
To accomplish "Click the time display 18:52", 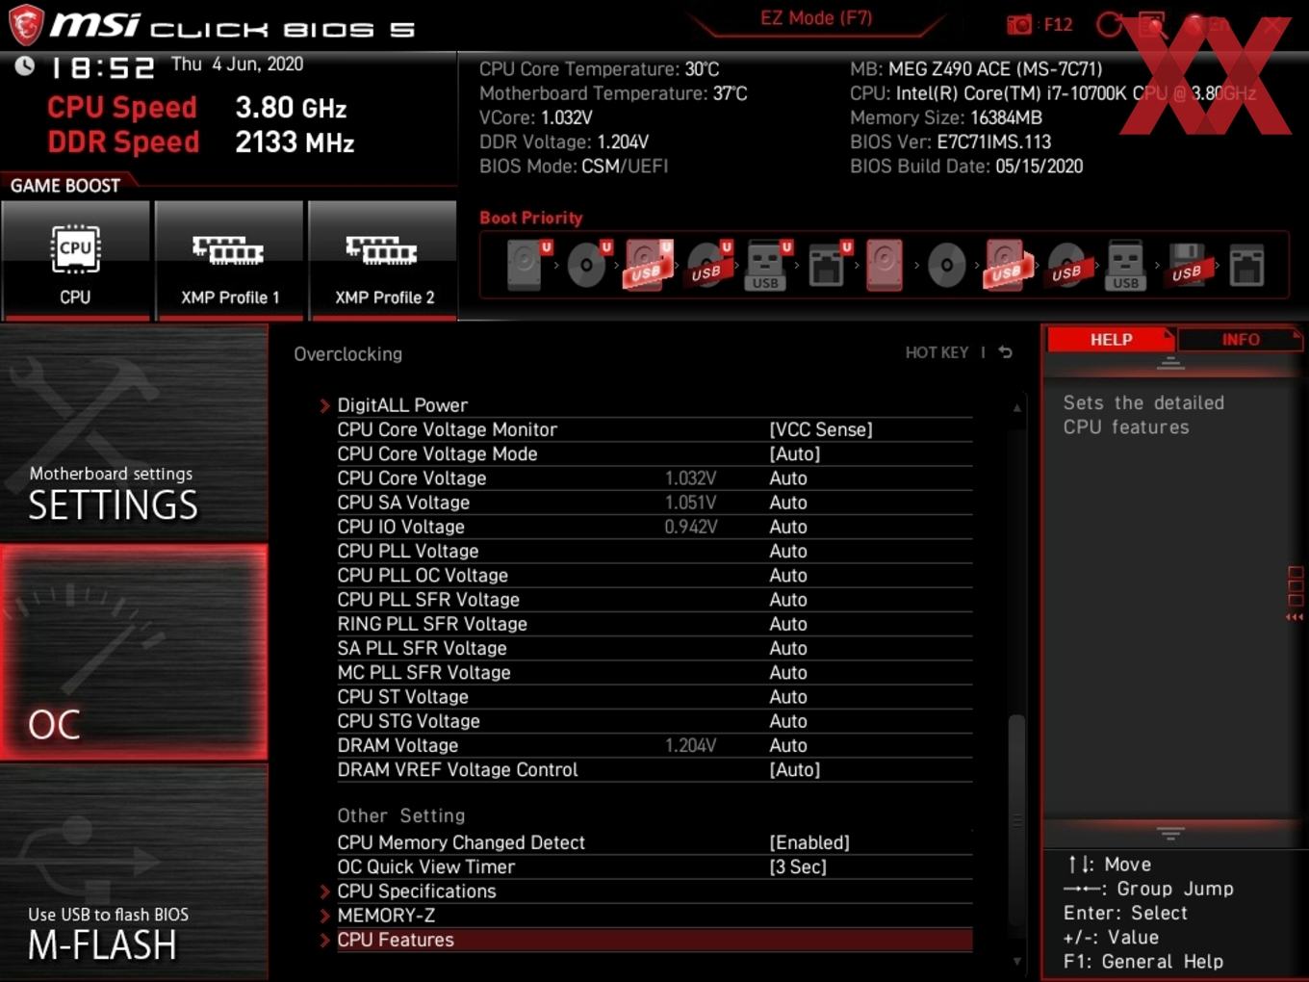I will [x=102, y=67].
